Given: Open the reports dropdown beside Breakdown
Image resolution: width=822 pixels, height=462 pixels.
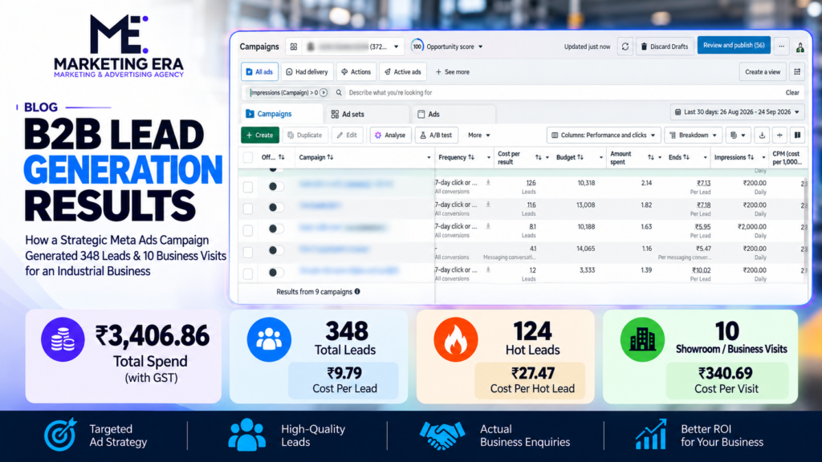Looking at the screenshot, I should [x=738, y=135].
